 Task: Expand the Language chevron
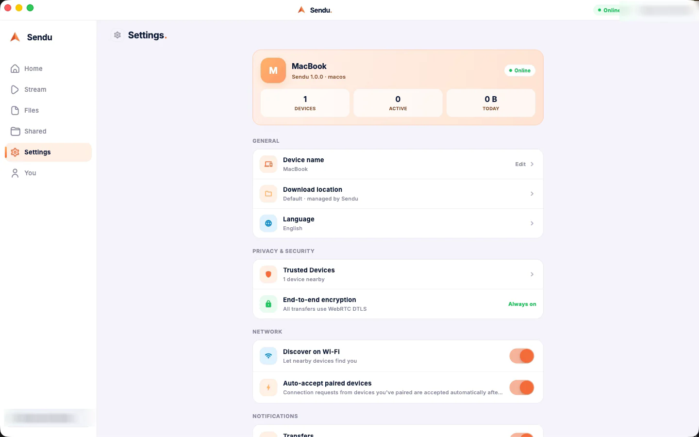(532, 223)
